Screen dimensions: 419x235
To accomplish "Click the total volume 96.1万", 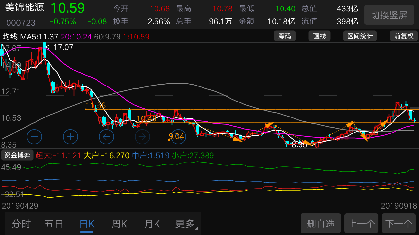I will tap(221, 22).
